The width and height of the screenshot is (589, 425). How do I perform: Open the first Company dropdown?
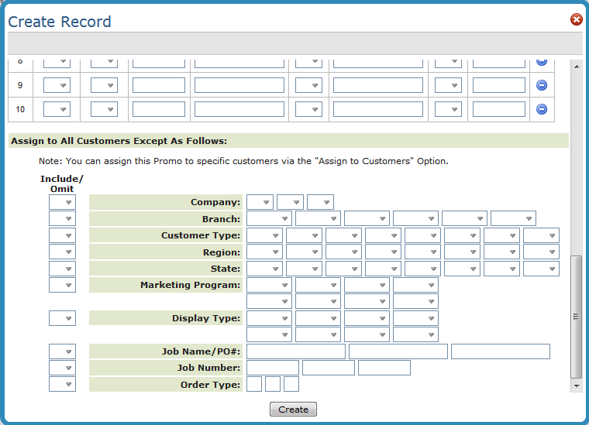click(260, 202)
